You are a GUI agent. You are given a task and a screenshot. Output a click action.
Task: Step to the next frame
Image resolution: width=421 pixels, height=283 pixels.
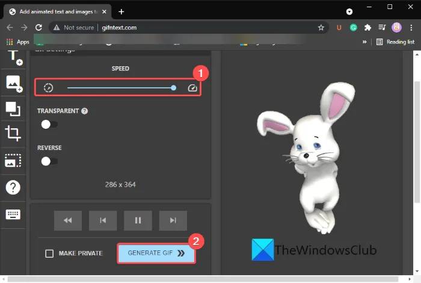click(x=173, y=221)
